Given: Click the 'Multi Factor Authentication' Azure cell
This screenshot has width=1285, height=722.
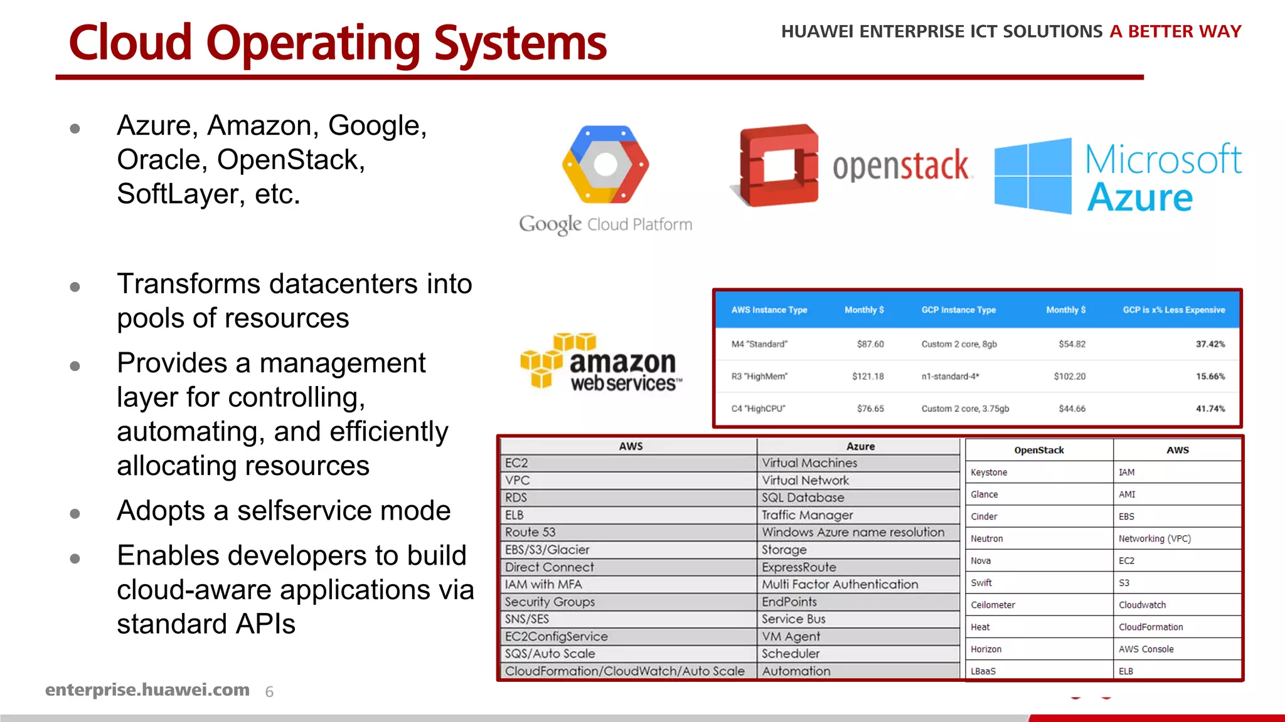Looking at the screenshot, I should point(858,584).
